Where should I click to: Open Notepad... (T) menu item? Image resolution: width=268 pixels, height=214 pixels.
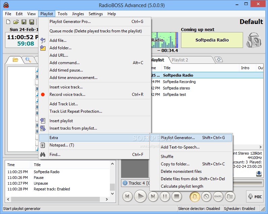94,145
